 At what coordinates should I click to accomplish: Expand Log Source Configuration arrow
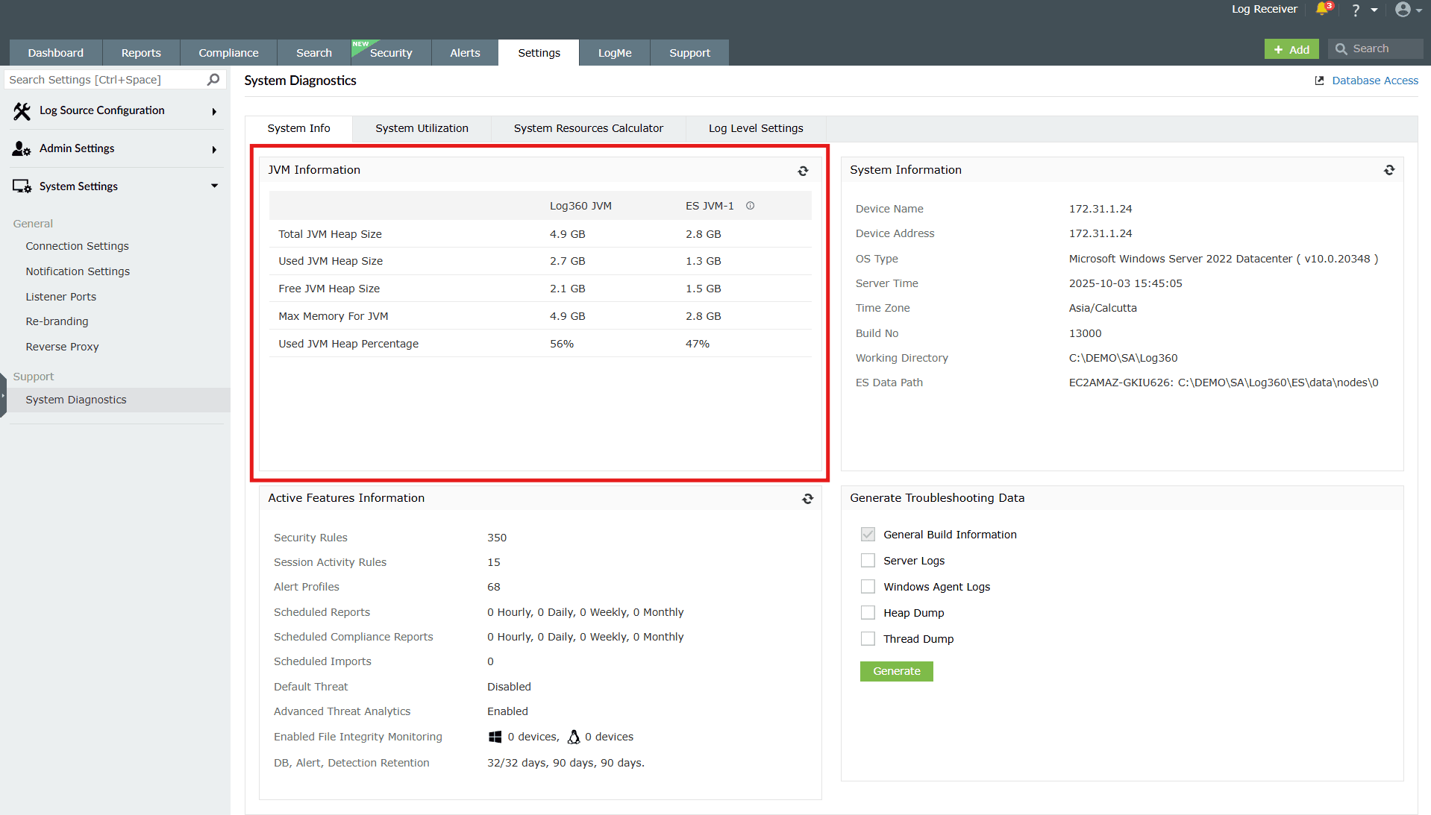pos(214,112)
